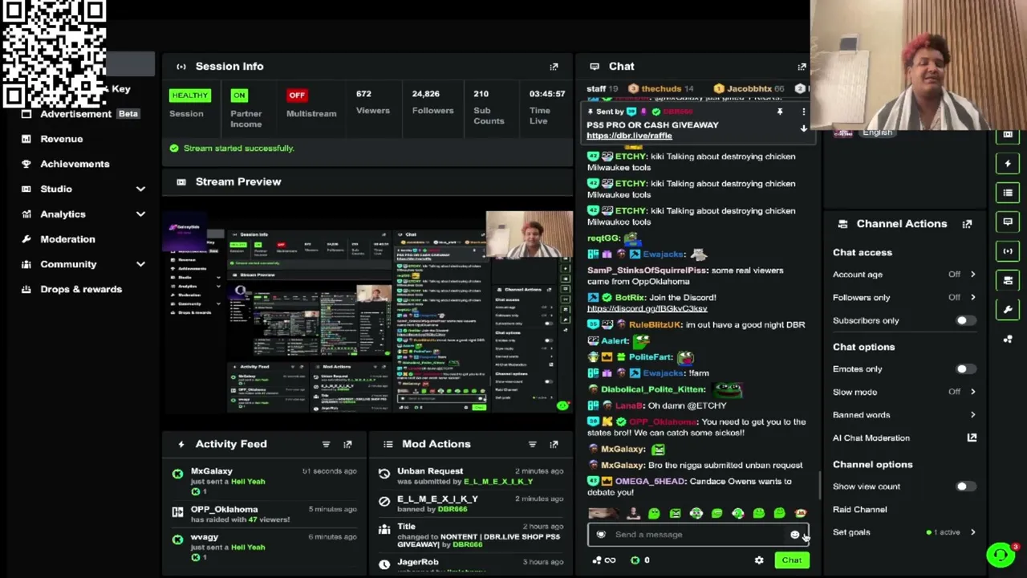
Task: Pop out the Mod Actions panel
Action: click(x=554, y=444)
